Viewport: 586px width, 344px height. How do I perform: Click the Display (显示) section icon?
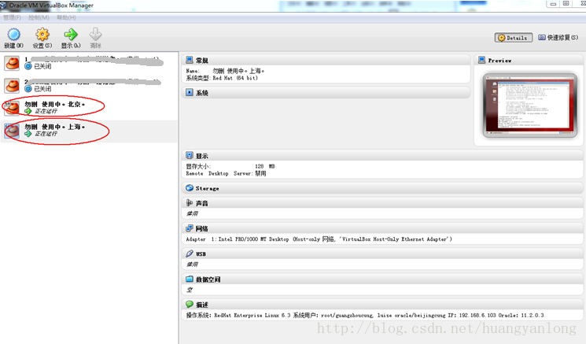190,155
